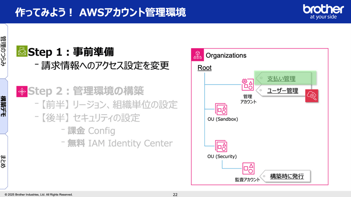Click the AWS Organizations icon
This screenshot has width=351, height=197.
coord(197,55)
